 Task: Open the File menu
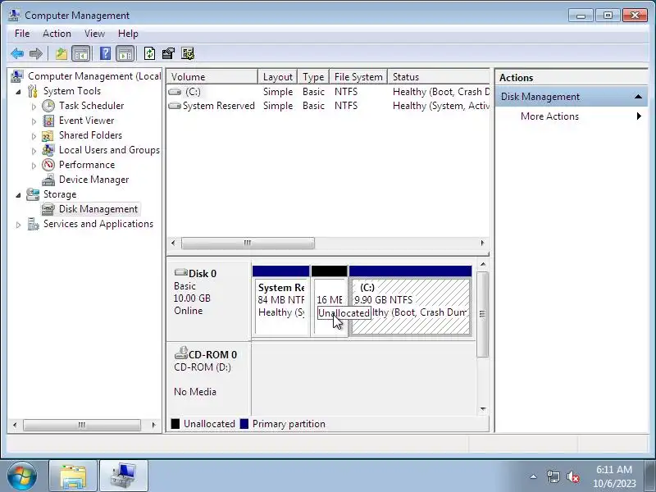click(x=22, y=34)
